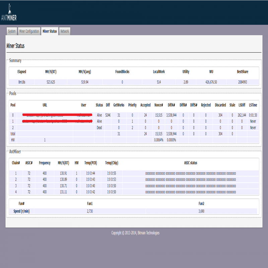Click the redacted URL of pool 0
Image resolution: width=268 pixels, height=268 pixels.
pos(45,115)
